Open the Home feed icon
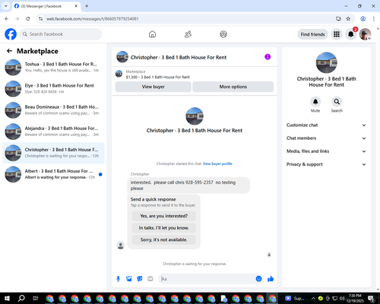The height and width of the screenshot is (304, 380). (x=152, y=34)
